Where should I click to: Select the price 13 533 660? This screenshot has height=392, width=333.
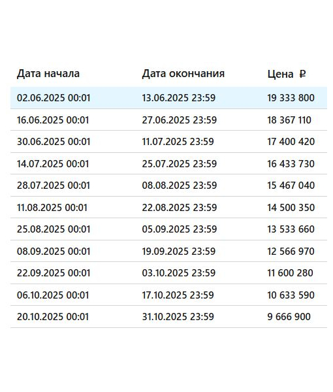291,229
